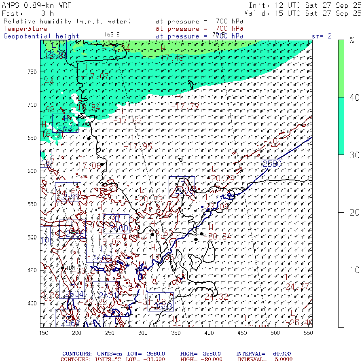Click the percent unit symbol above colorbar
Screen dimensions: 364x364
pyautogui.click(x=352, y=40)
